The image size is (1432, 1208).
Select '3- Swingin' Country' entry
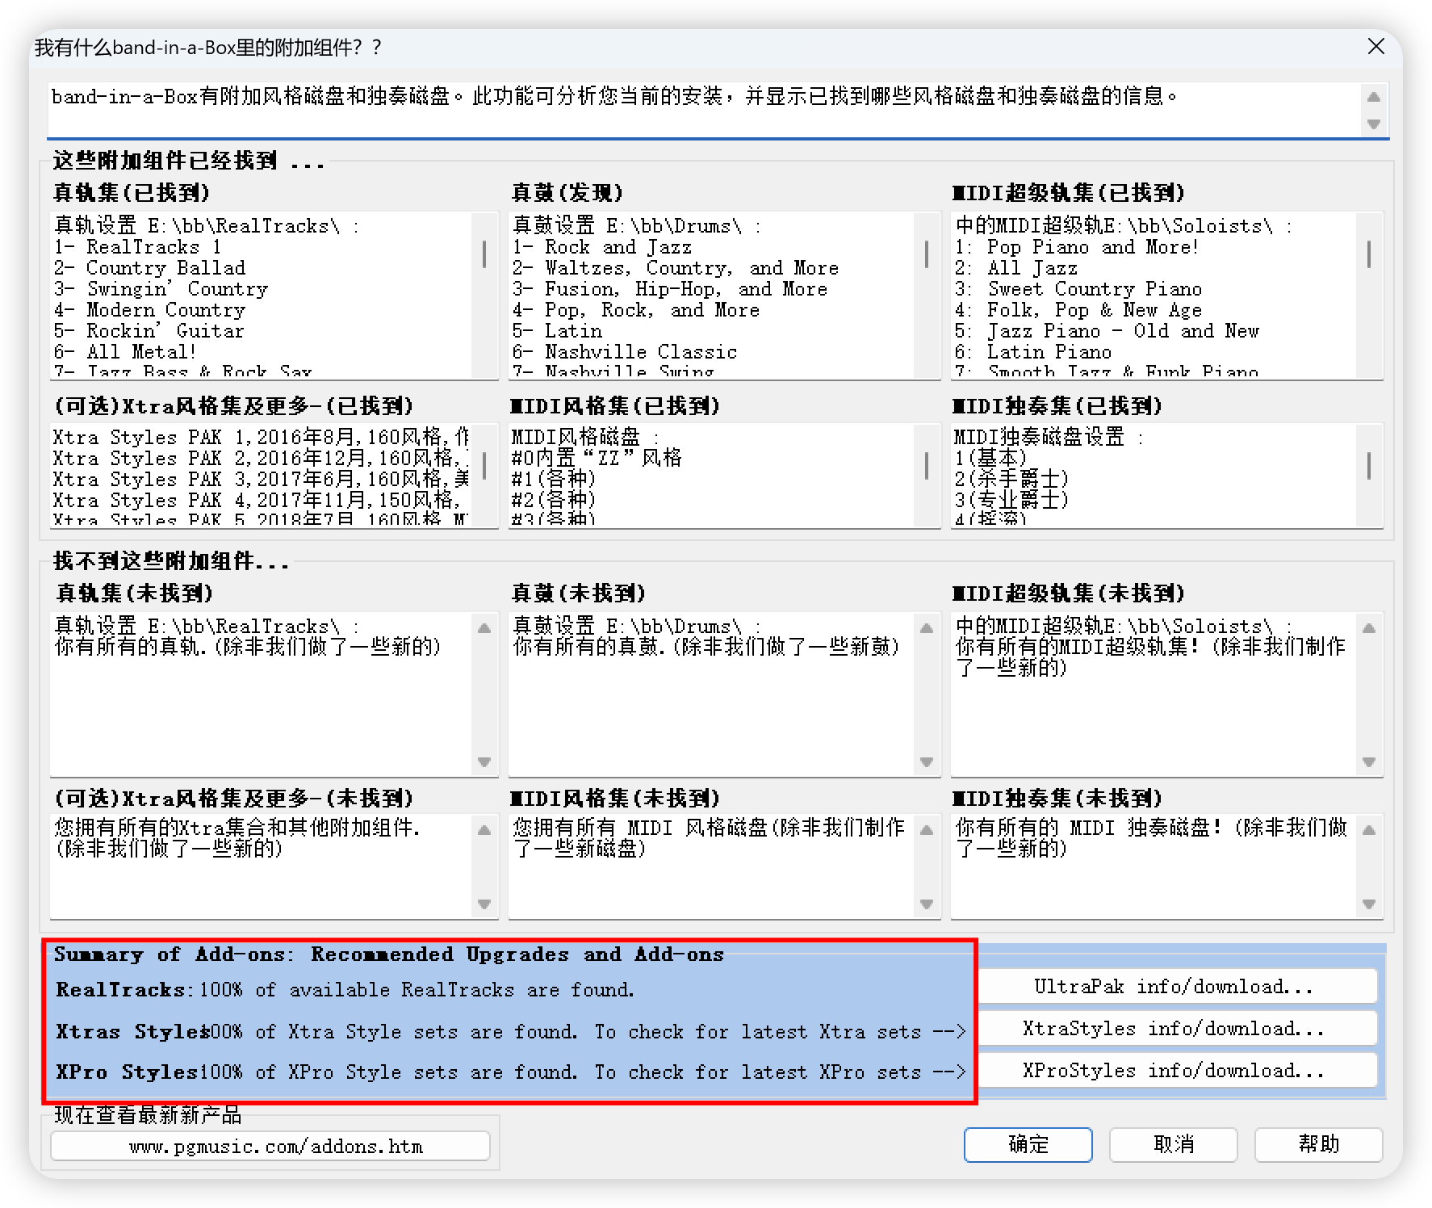pos(161,289)
